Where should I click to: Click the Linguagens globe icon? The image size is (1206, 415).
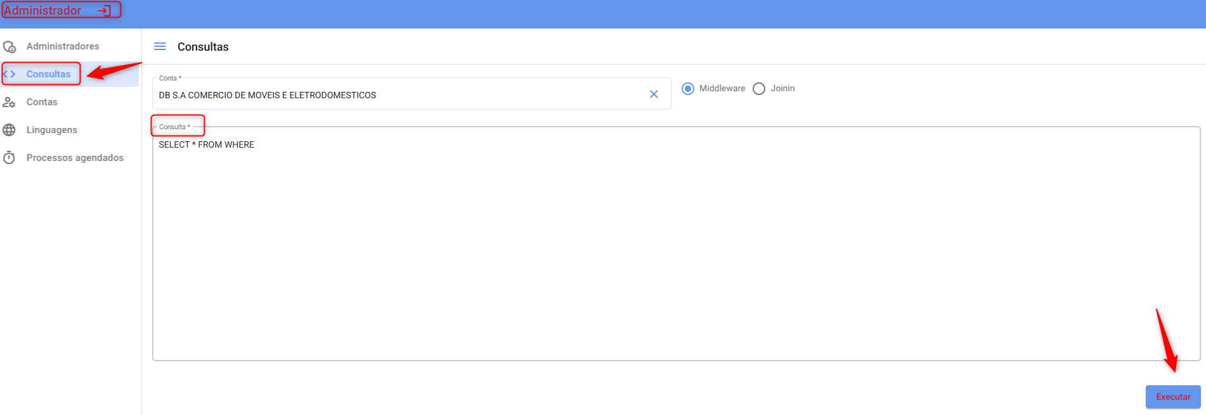pos(10,130)
